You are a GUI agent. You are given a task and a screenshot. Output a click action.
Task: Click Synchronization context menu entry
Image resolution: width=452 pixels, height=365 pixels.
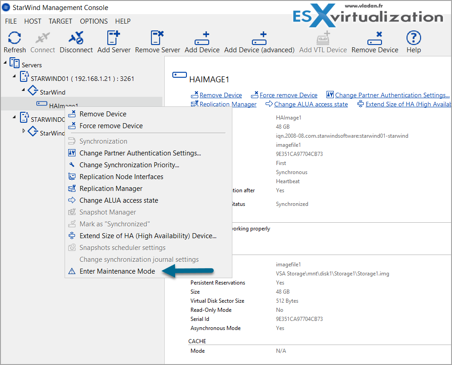coord(103,141)
